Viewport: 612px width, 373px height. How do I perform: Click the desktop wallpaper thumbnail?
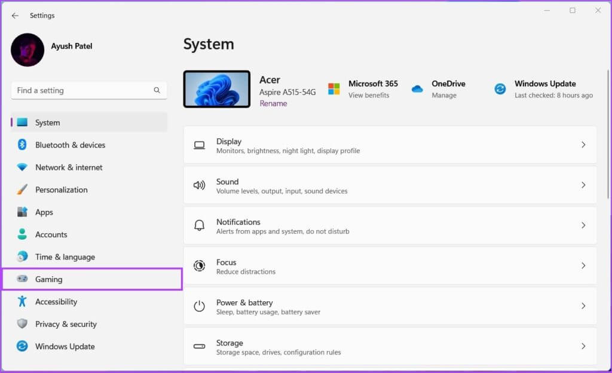click(x=216, y=89)
